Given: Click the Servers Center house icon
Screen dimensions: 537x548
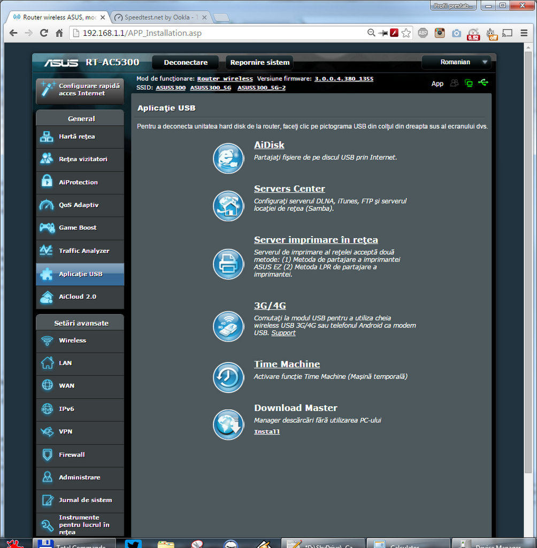Looking at the screenshot, I should click(x=228, y=206).
